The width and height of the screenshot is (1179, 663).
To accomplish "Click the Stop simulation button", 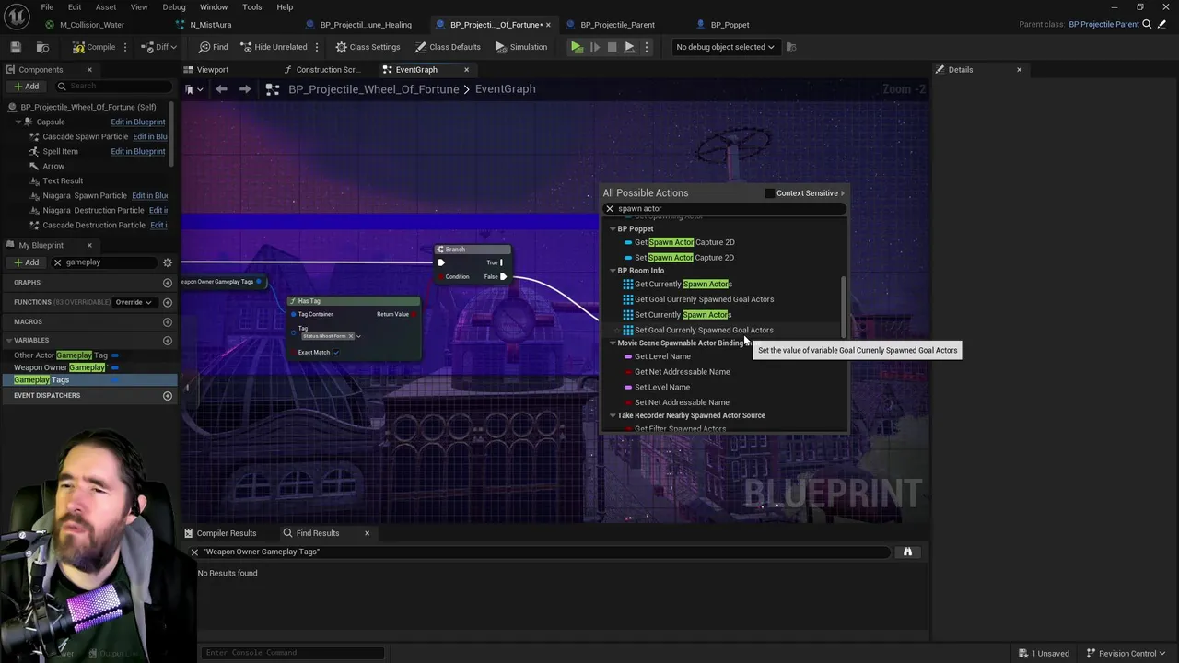I will (612, 47).
